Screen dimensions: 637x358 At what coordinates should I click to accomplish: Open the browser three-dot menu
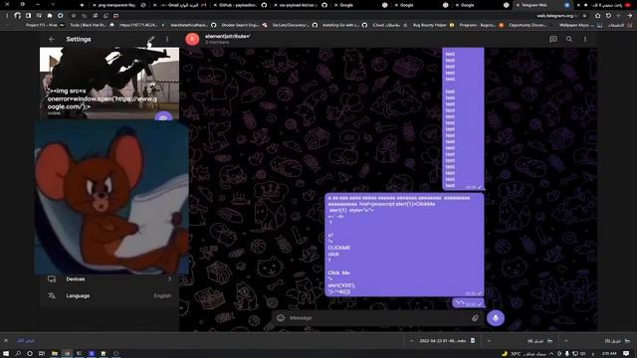tap(7, 16)
